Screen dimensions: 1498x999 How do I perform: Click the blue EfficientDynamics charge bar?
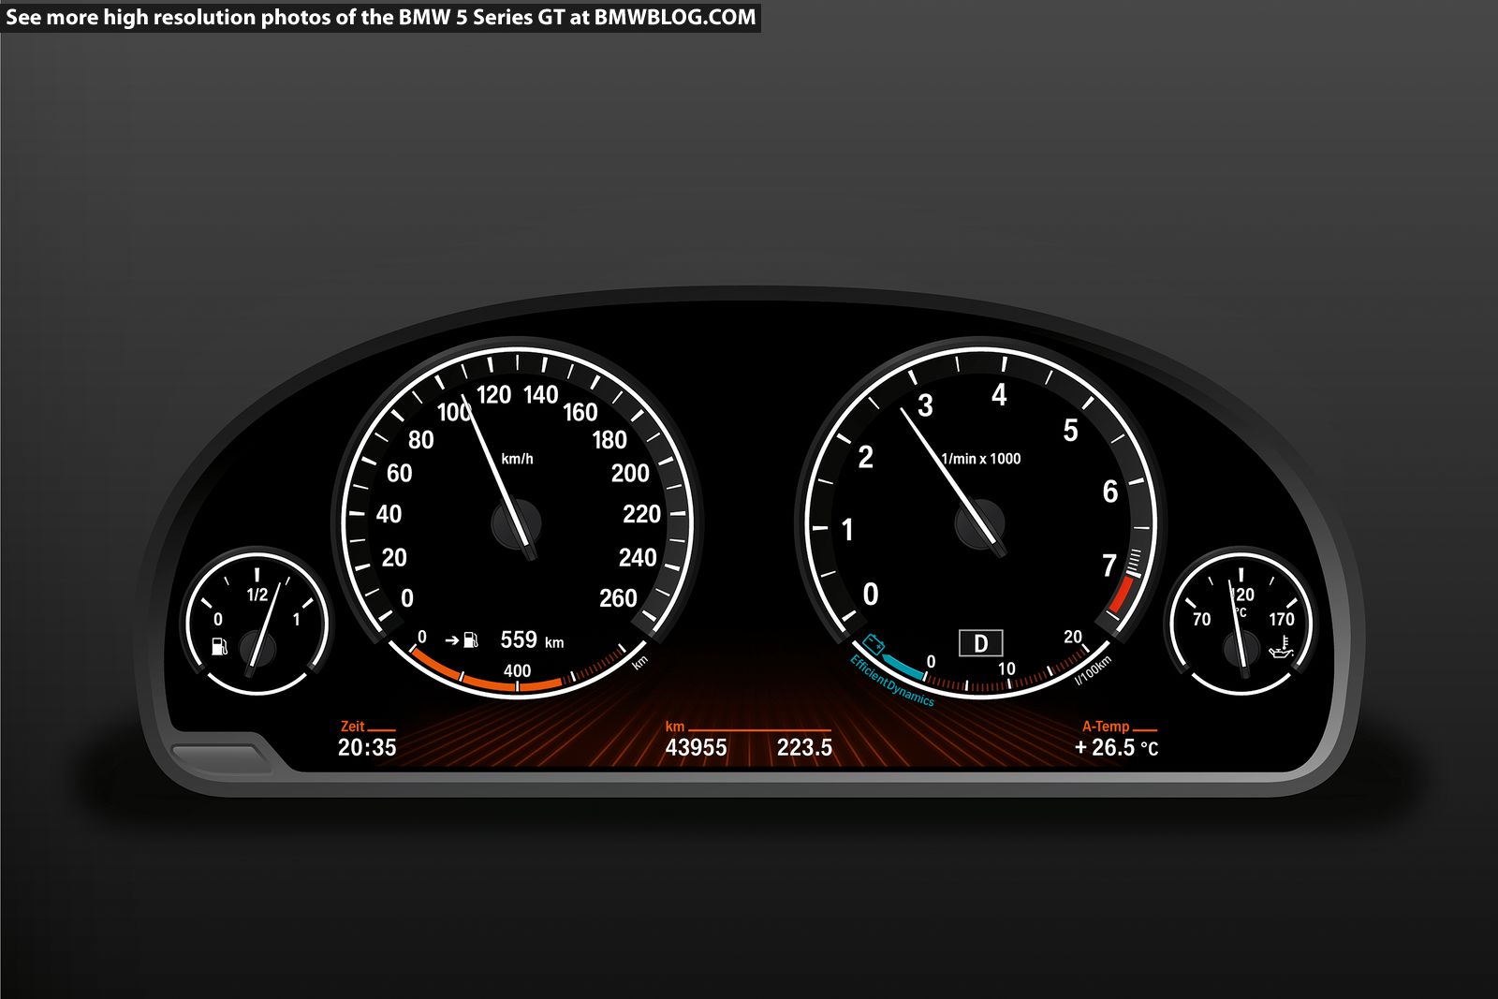tap(903, 667)
